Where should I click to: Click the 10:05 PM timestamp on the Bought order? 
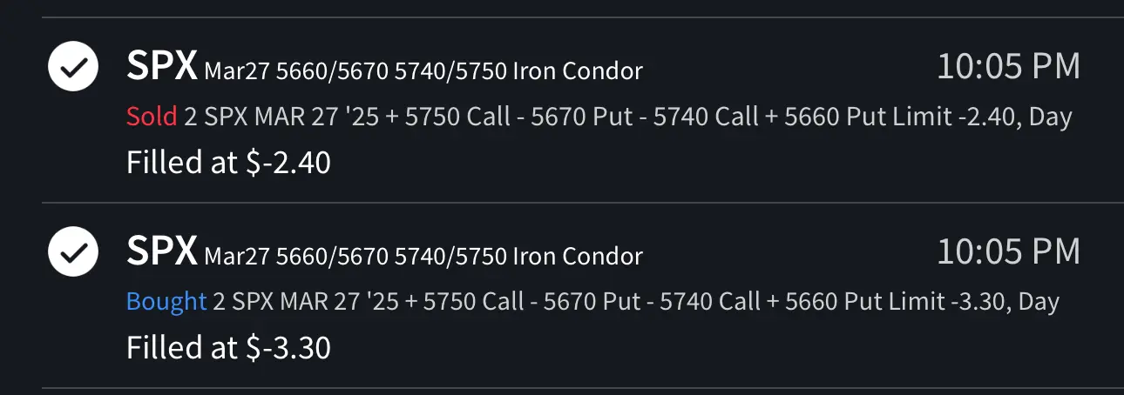[x=1008, y=251]
